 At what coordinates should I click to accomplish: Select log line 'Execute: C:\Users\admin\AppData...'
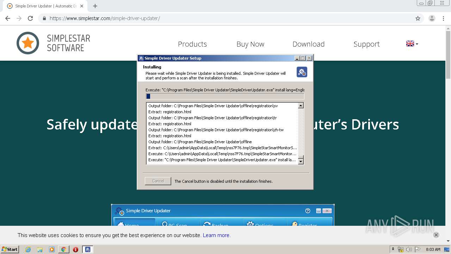[222, 154]
